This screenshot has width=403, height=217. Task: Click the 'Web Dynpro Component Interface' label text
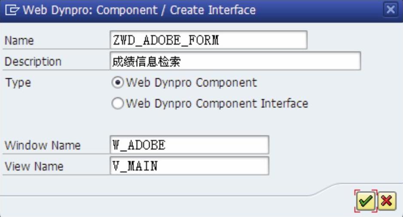(x=217, y=104)
